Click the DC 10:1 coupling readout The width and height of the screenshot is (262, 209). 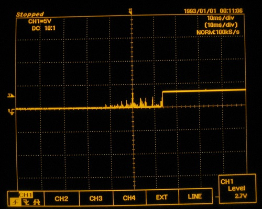tap(43, 28)
